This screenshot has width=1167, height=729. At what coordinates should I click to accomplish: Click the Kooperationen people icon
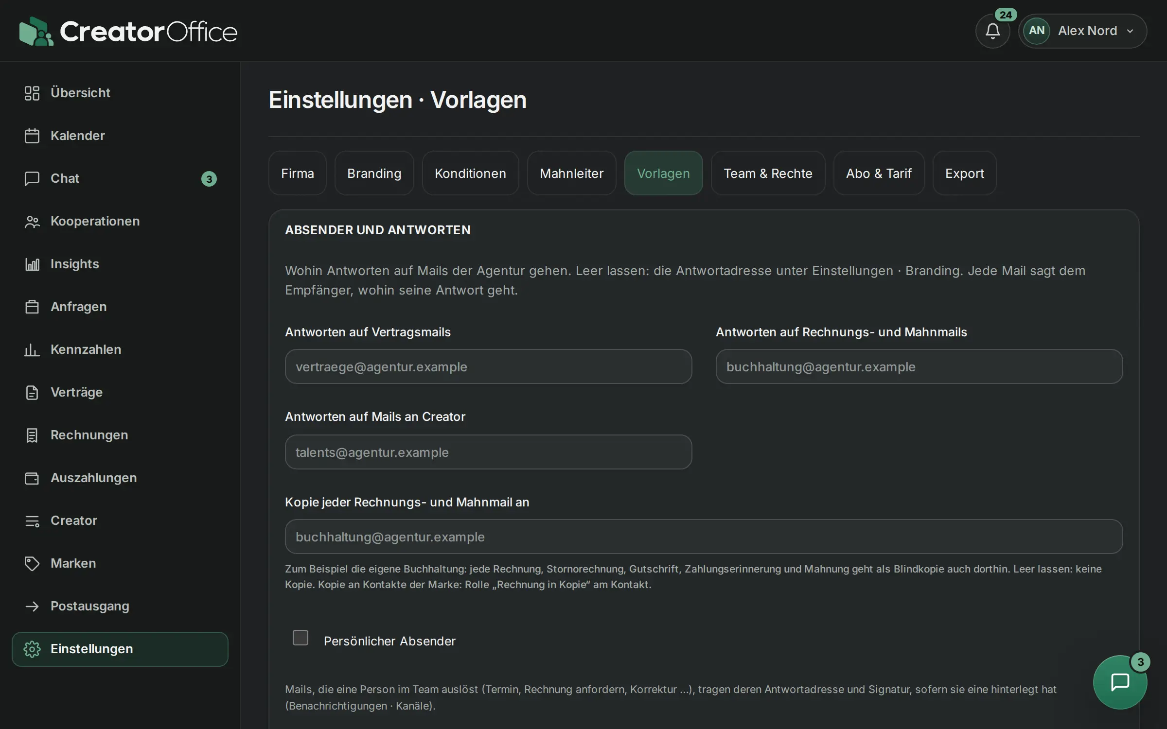(x=32, y=221)
